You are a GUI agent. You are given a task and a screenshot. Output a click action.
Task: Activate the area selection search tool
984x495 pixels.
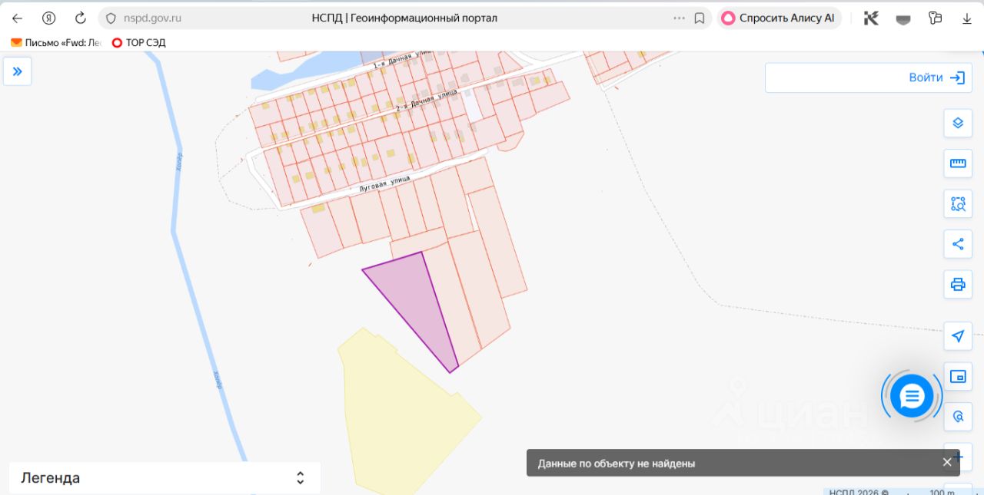tap(958, 203)
